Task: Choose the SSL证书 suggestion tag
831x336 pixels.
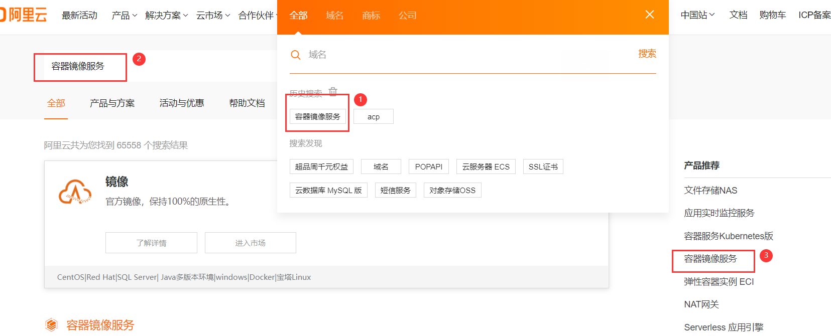Action: (x=543, y=166)
